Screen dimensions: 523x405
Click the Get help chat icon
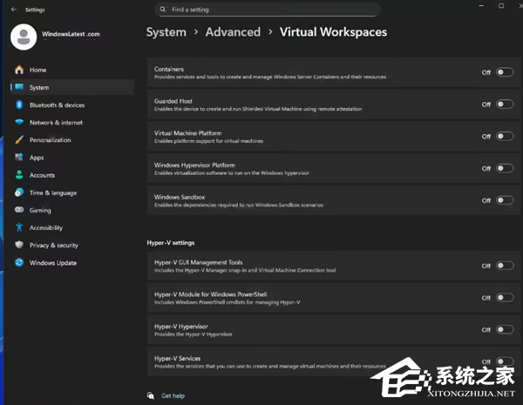[151, 395]
